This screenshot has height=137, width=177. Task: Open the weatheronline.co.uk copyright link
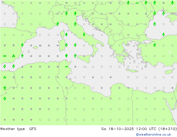[x=153, y=134]
